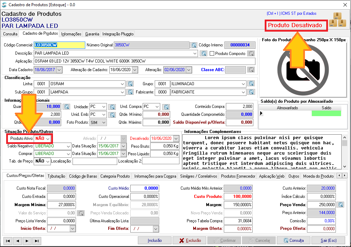Open Foto Produto SIM dropdown

click(103, 123)
